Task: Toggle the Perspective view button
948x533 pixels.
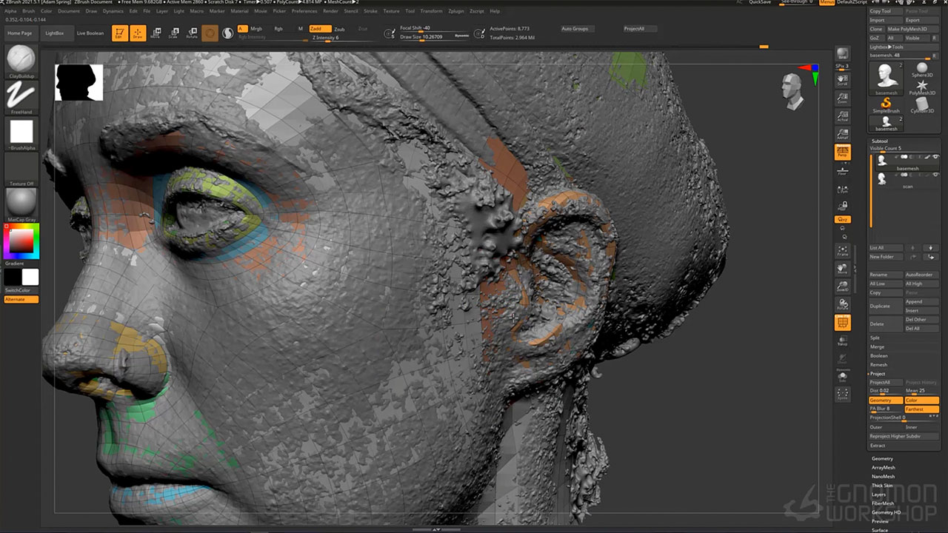Action: click(x=842, y=152)
